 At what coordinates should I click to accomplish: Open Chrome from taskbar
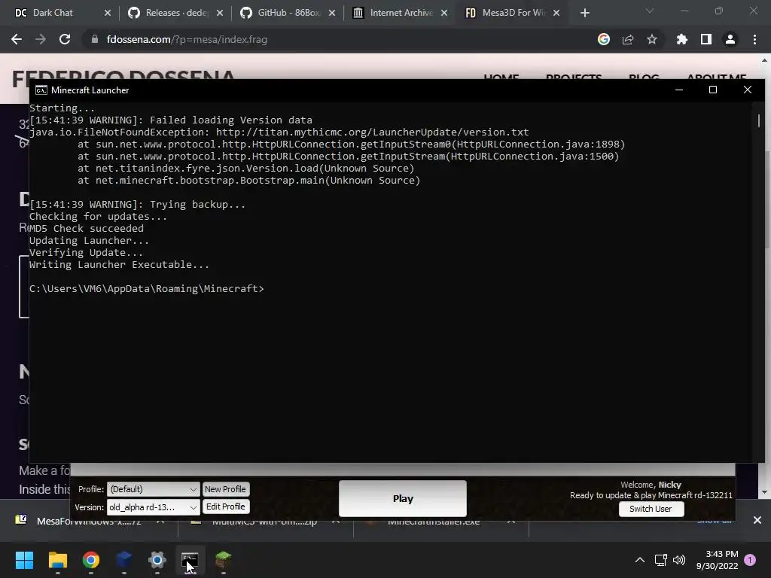pos(91,560)
